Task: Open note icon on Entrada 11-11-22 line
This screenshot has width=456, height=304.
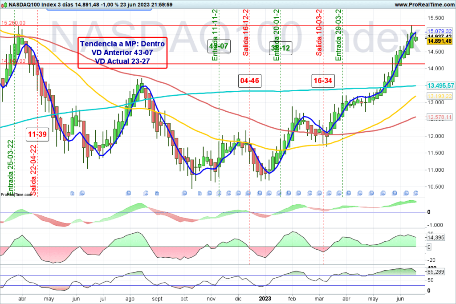Action: click(x=219, y=193)
